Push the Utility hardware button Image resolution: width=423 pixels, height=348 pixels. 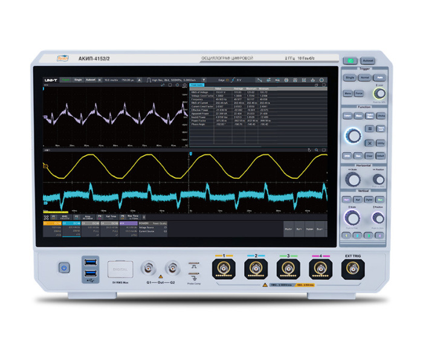pyautogui.click(x=381, y=143)
